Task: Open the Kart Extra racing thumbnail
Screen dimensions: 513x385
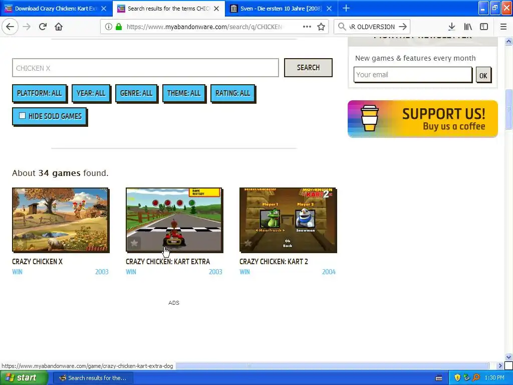Action: (x=174, y=220)
